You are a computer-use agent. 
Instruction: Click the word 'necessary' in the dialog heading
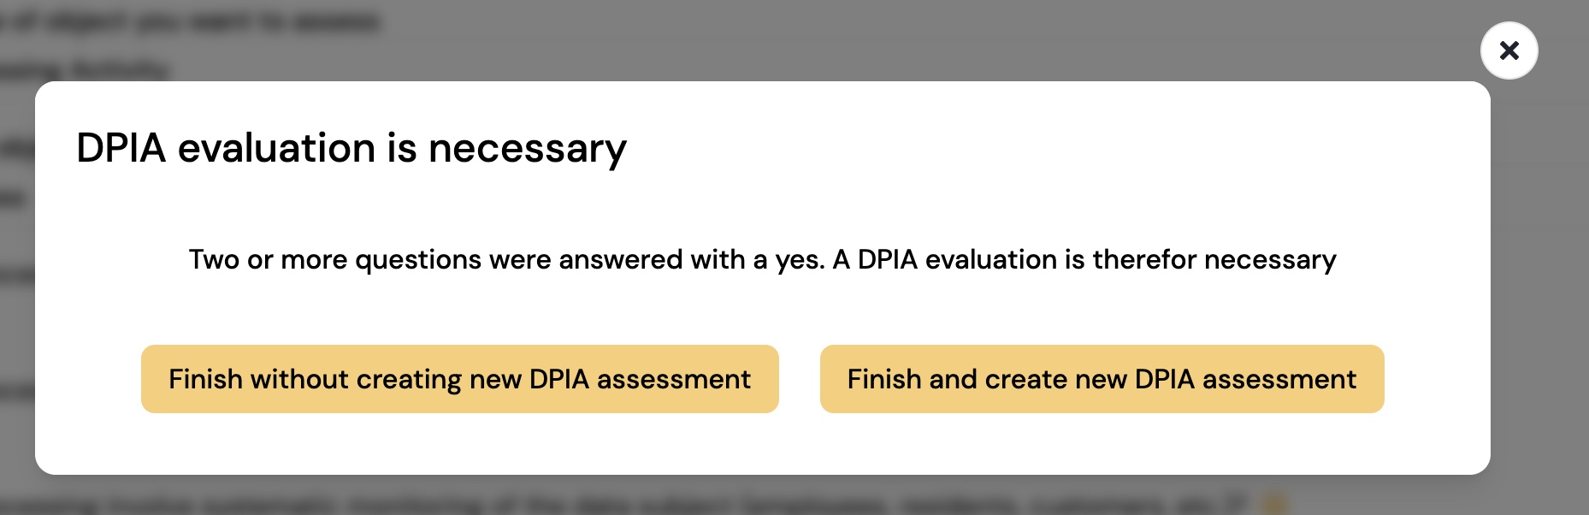pyautogui.click(x=528, y=149)
